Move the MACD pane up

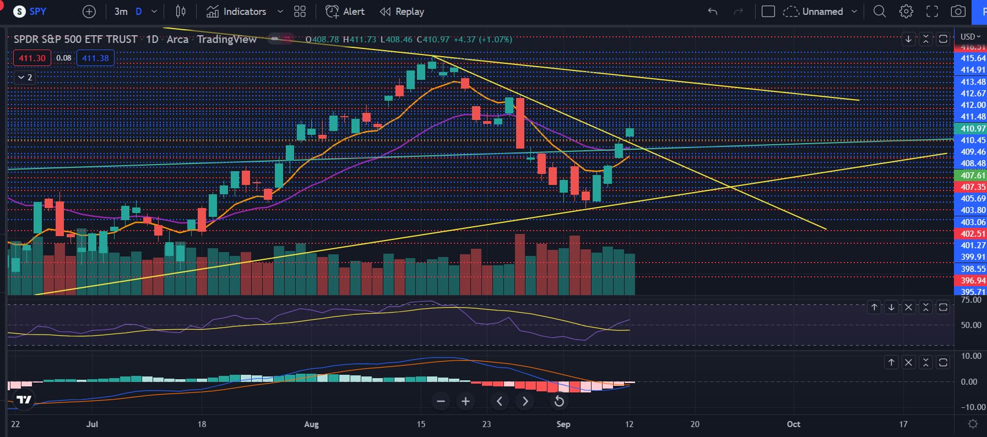tap(891, 362)
